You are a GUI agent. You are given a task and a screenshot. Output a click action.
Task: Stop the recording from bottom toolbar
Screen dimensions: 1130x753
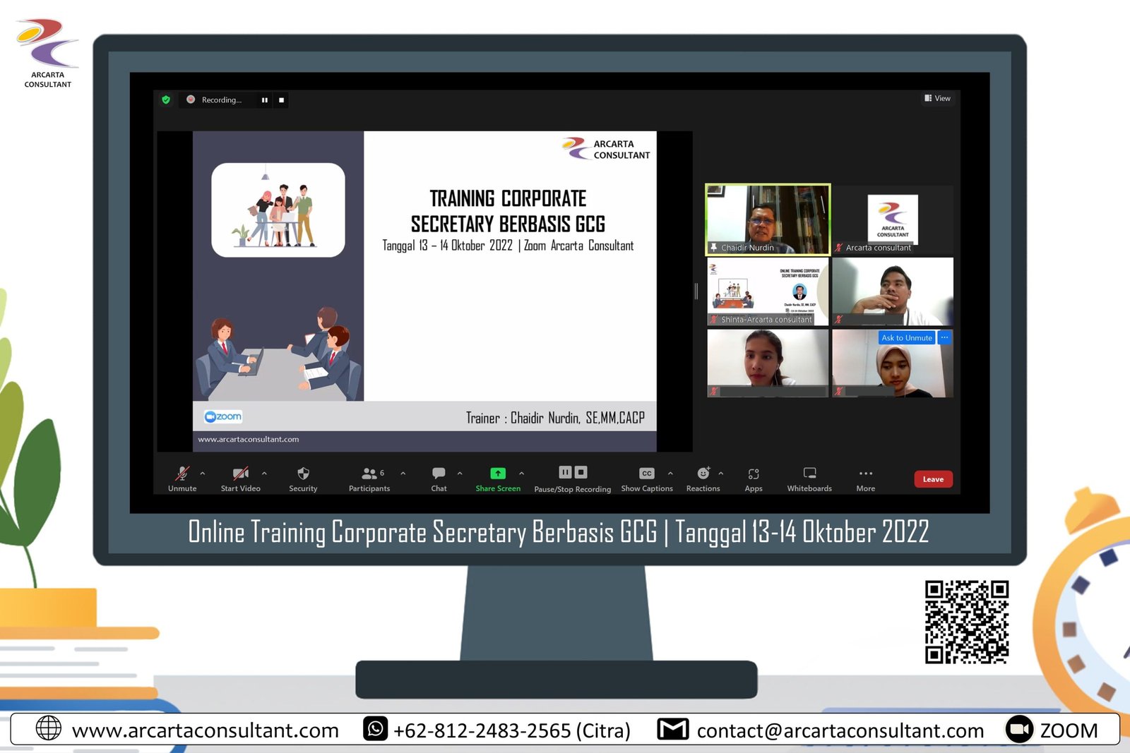coord(581,472)
